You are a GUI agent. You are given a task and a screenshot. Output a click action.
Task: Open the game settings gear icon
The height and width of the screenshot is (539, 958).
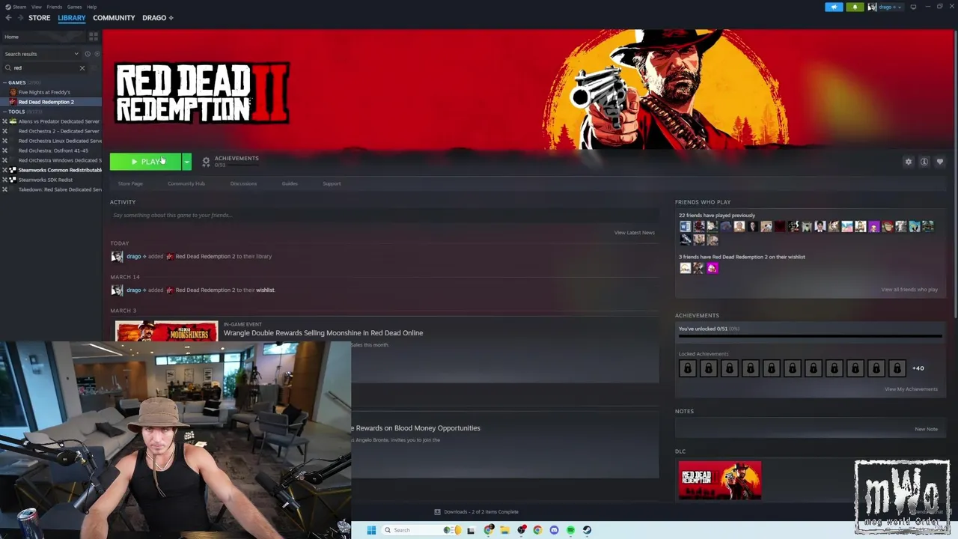tap(909, 162)
